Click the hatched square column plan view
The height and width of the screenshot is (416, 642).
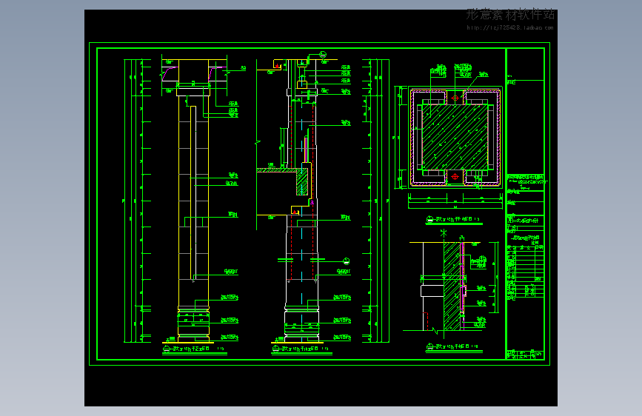click(455, 137)
